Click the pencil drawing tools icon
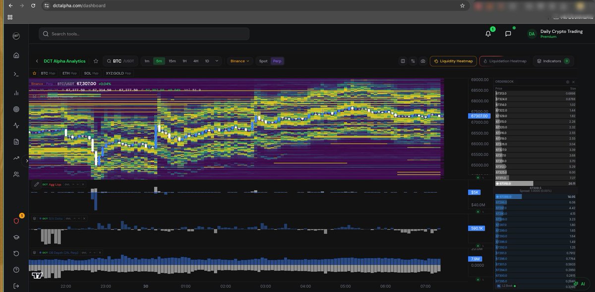Screen dimensions: 595x292 tap(36, 184)
